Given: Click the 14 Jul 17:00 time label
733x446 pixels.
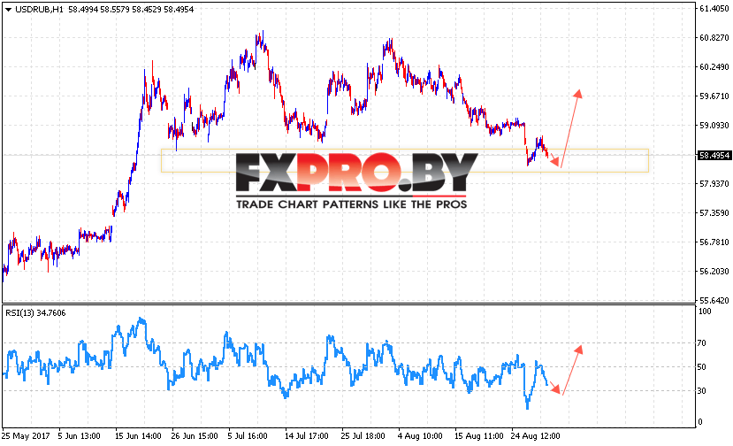Looking at the screenshot, I should pos(307,435).
